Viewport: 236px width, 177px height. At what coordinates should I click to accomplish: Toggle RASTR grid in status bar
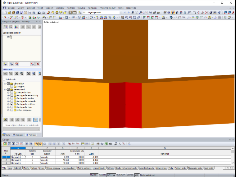click(x=102, y=175)
